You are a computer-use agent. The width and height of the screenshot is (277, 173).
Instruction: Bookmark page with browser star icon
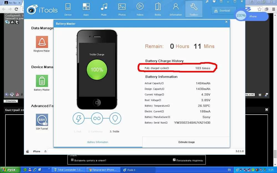pos(259,9)
